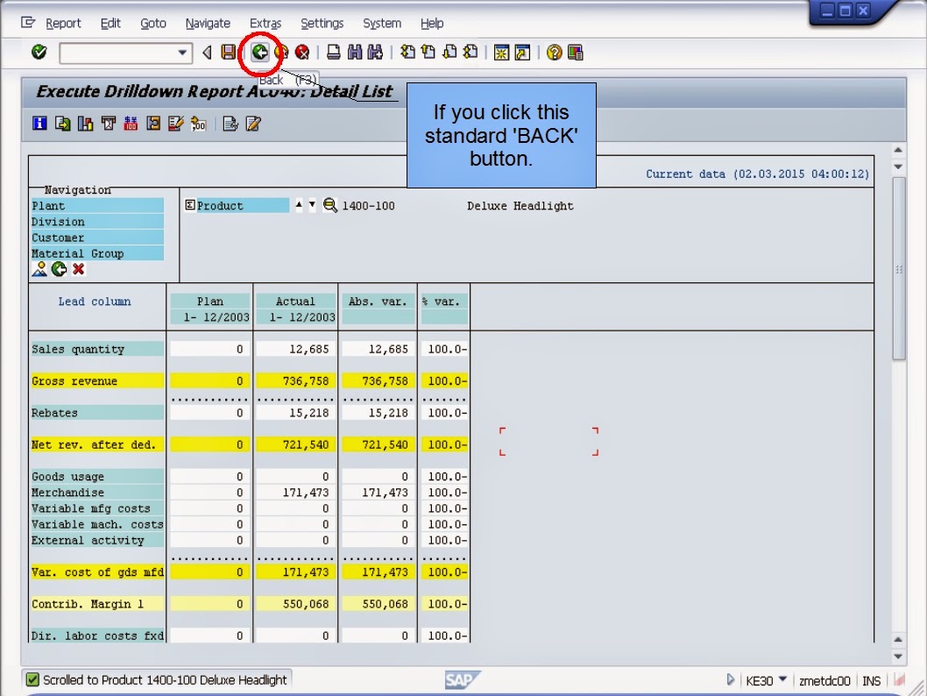Select the Print icon in the toolbar

click(x=333, y=52)
